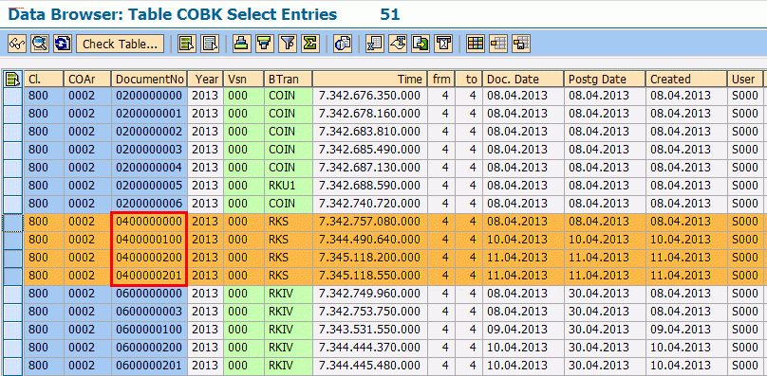Click document number 0200000001

(149, 114)
